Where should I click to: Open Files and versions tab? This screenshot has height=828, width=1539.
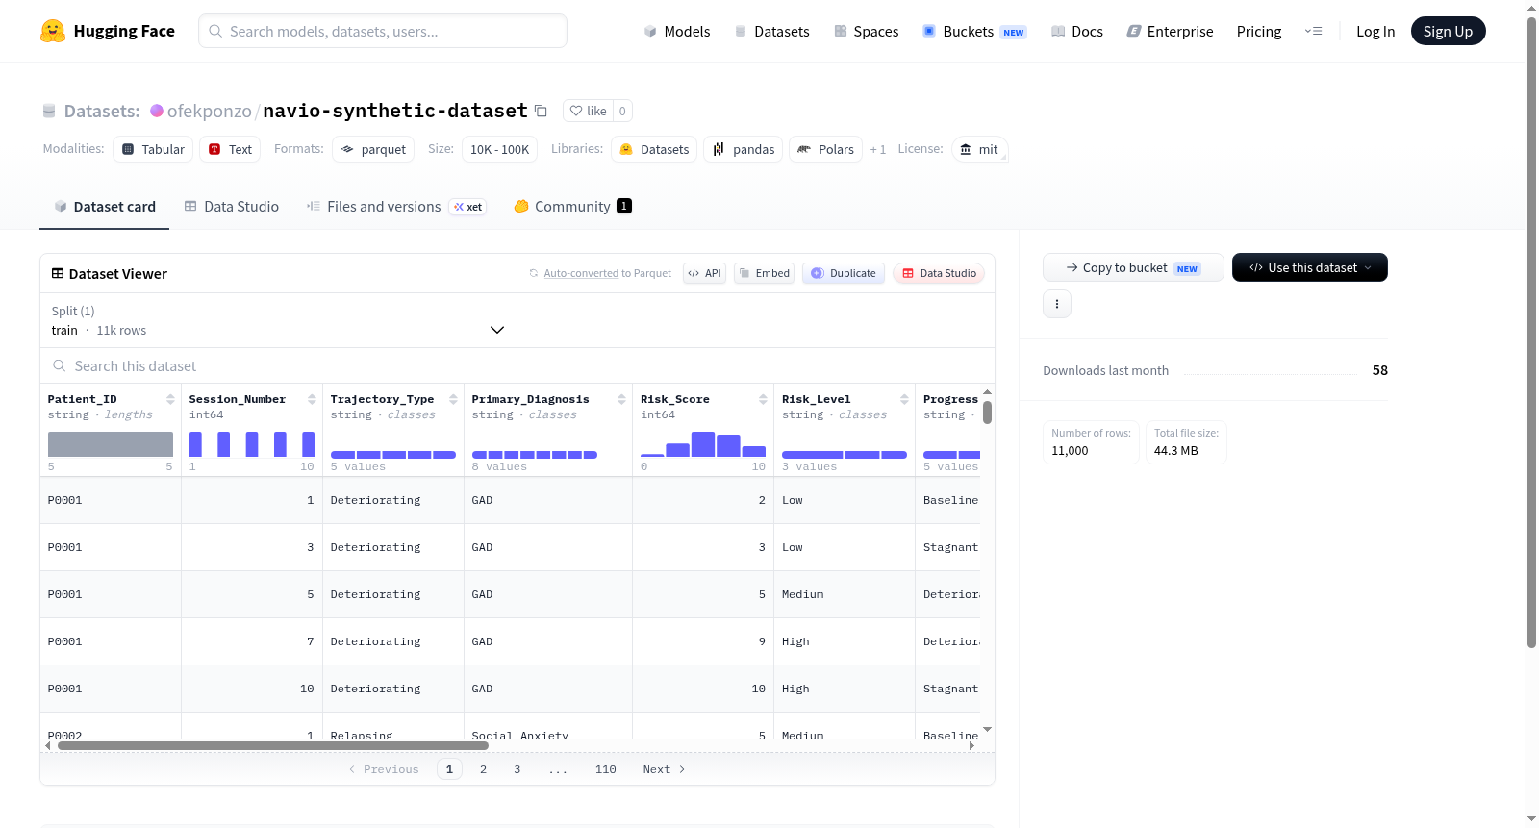click(x=395, y=207)
